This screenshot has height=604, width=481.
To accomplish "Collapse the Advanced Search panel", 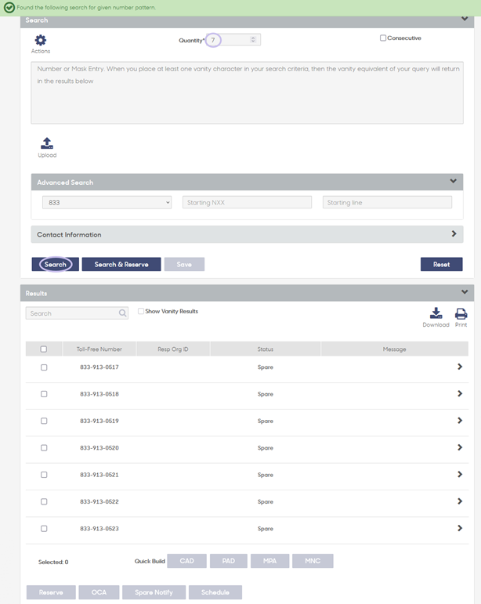I will pos(454,181).
